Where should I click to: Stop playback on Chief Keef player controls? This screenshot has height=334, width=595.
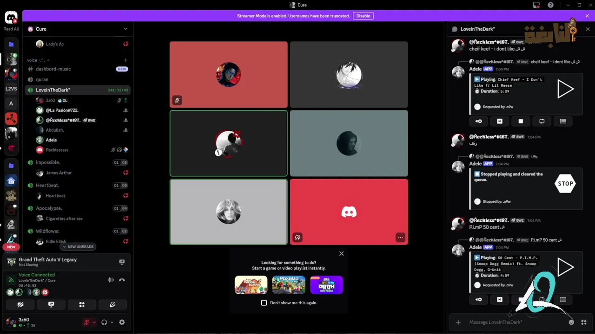tap(521, 121)
